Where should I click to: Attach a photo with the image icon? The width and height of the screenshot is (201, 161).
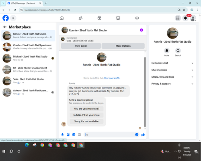pos(68,134)
